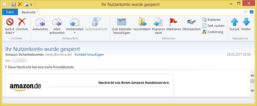
Task: Reply using the Antworten button
Action: coord(40,25)
